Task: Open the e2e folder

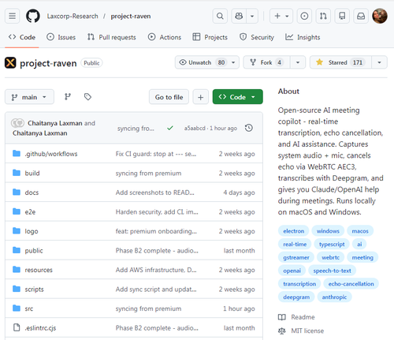Action: click(x=30, y=212)
